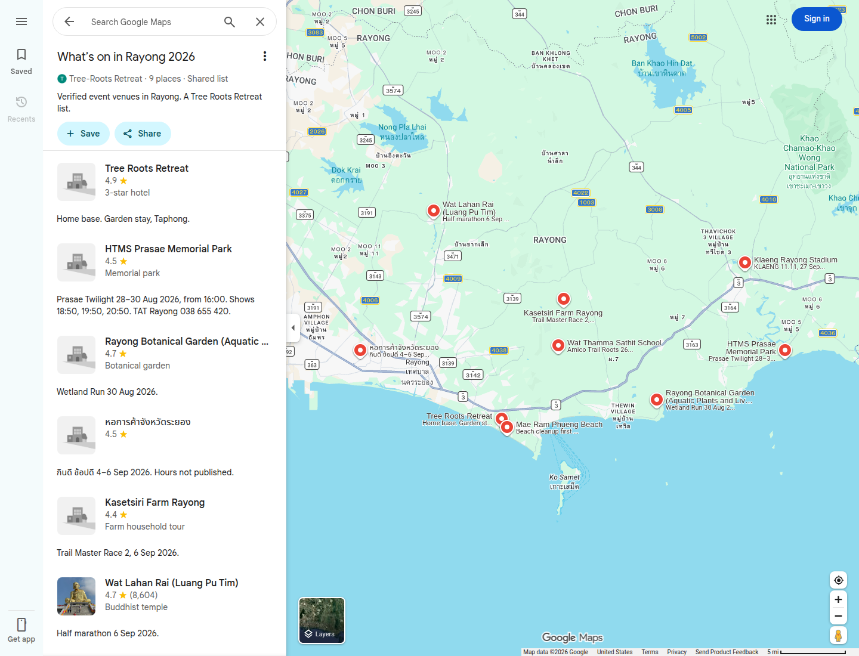859x656 pixels.
Task: Open Wat Lahan Rai list entry
Action: (165, 596)
